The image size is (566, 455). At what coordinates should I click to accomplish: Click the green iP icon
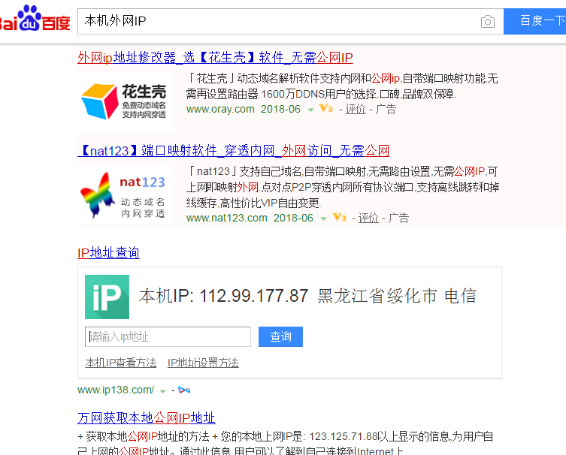point(107,297)
